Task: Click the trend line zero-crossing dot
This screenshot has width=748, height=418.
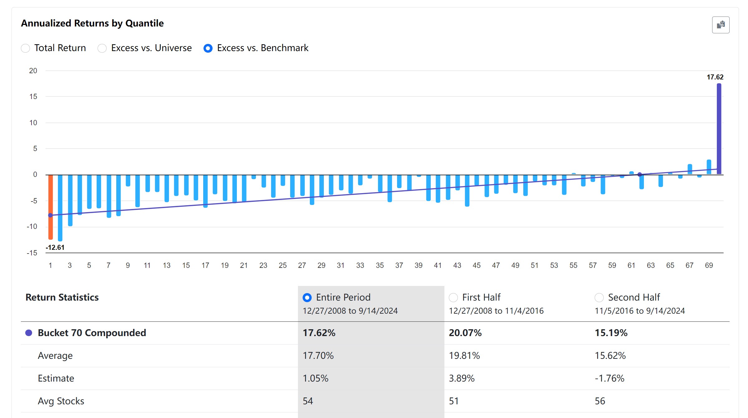Action: click(640, 174)
